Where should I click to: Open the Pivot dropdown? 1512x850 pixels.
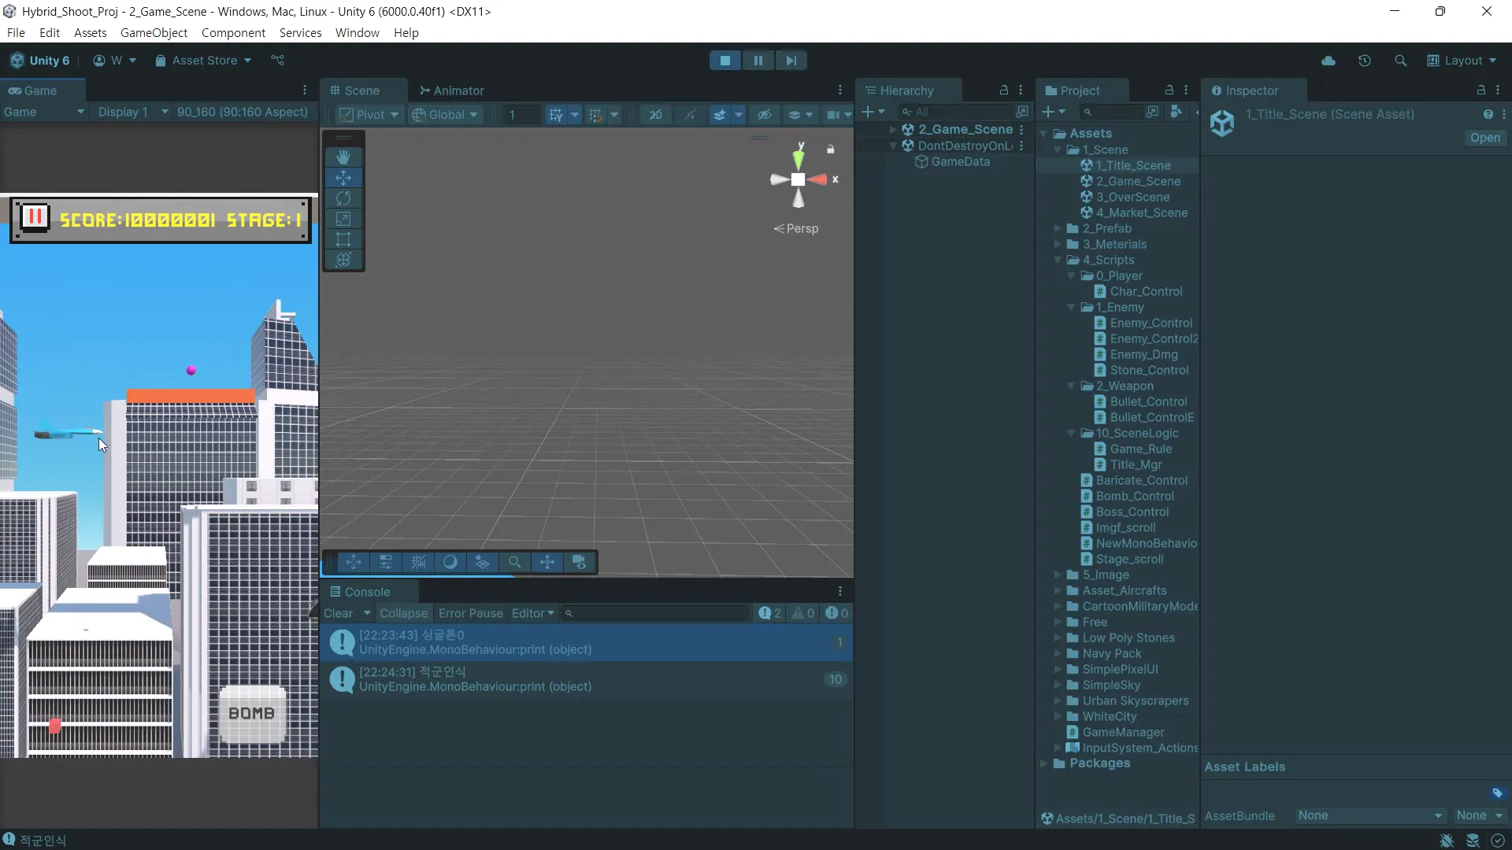coord(369,115)
